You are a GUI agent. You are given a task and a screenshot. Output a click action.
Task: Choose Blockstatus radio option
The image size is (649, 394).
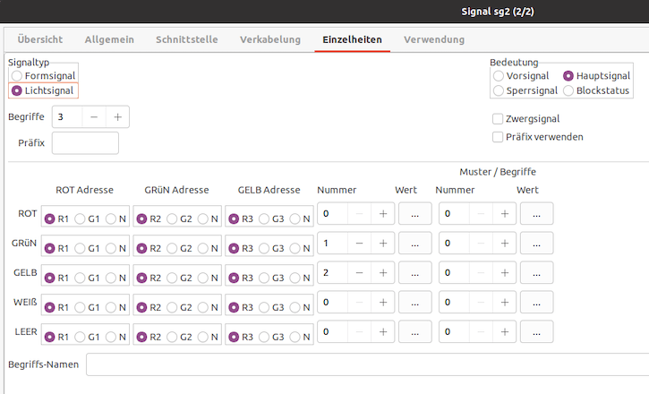click(568, 90)
